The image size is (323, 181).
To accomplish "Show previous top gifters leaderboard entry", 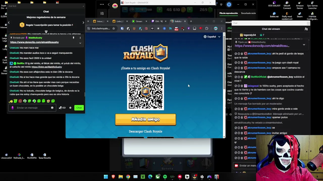I will click(x=9, y=23).
